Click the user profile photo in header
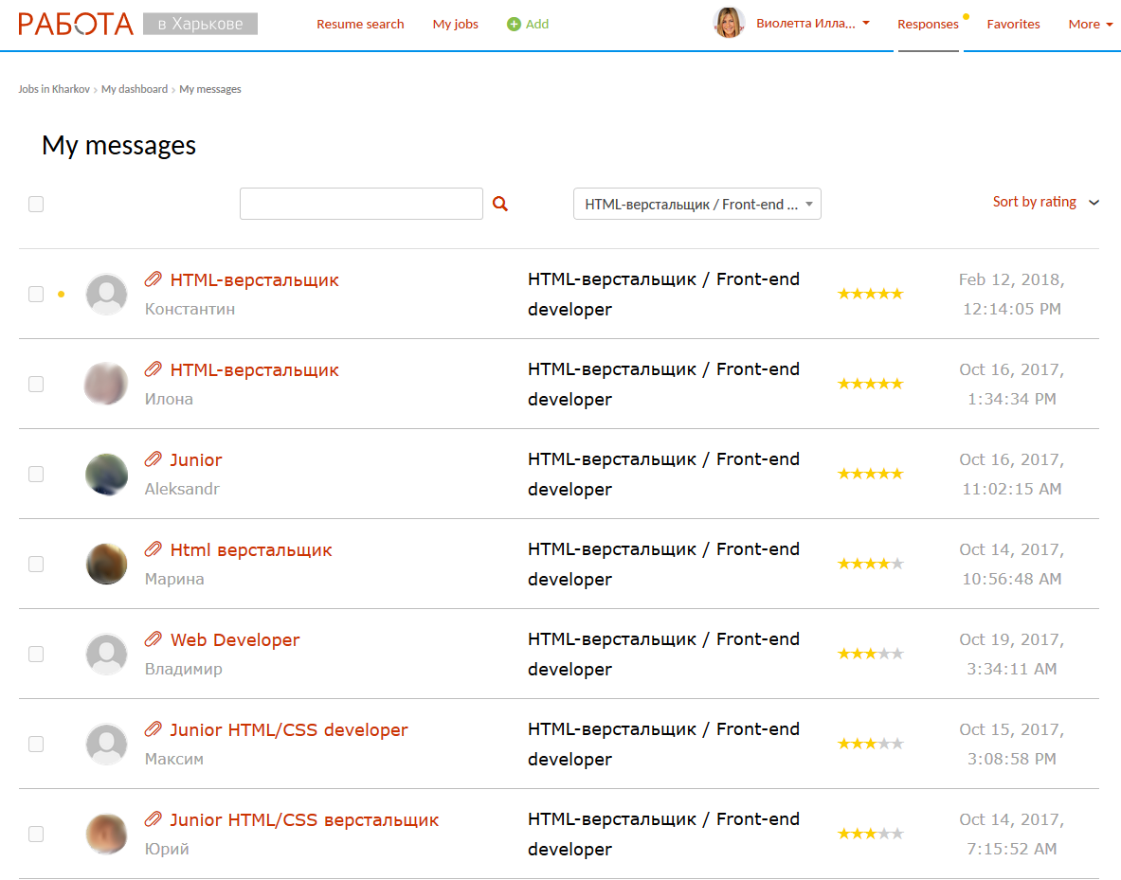Viewport: 1121px width, 880px height. 729,24
